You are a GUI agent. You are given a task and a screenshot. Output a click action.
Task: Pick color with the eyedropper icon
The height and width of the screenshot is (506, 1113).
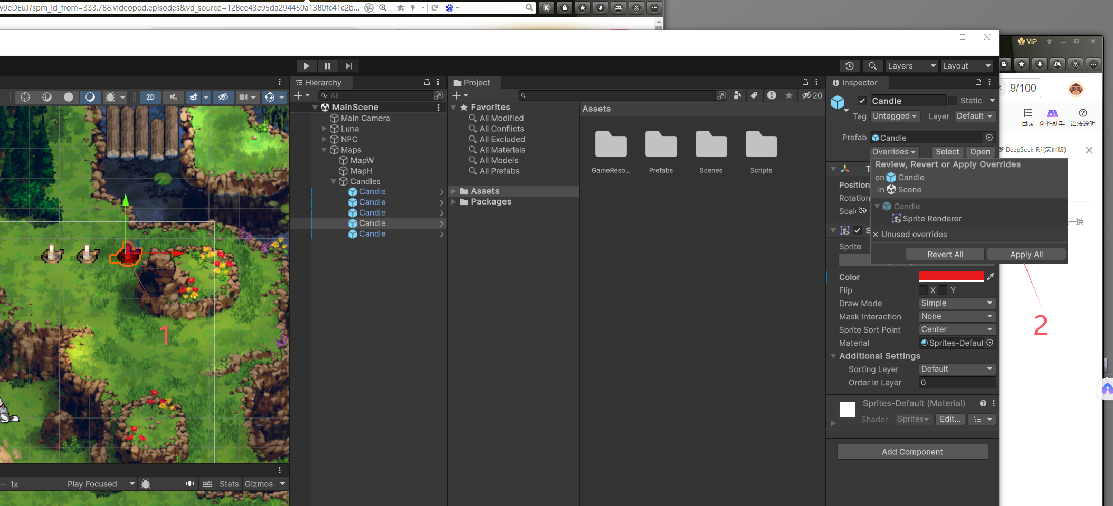click(990, 277)
